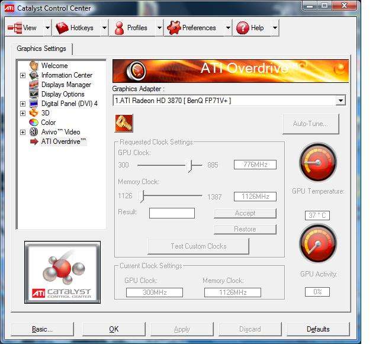Click the requested memory clock 1126MHz field
The image size is (379, 344).
(x=255, y=197)
